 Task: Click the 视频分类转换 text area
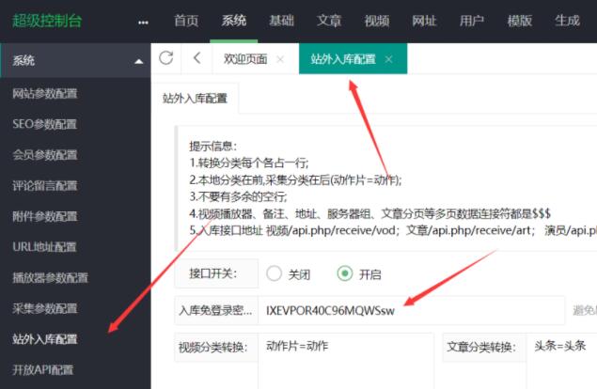346,360
